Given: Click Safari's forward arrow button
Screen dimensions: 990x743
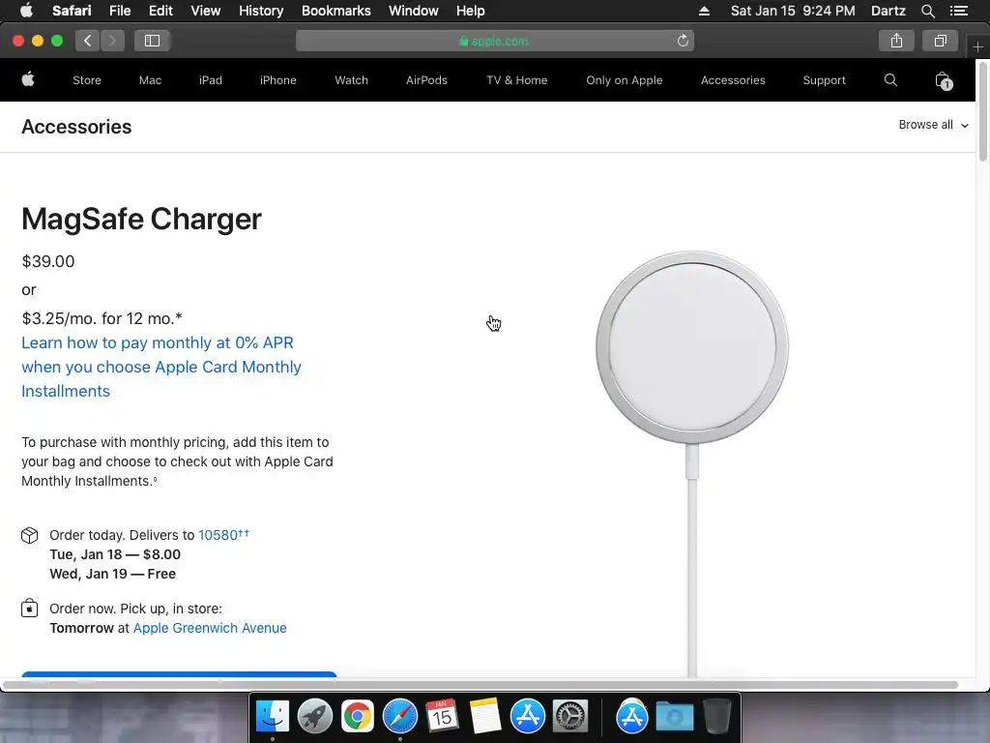Looking at the screenshot, I should pos(112,41).
